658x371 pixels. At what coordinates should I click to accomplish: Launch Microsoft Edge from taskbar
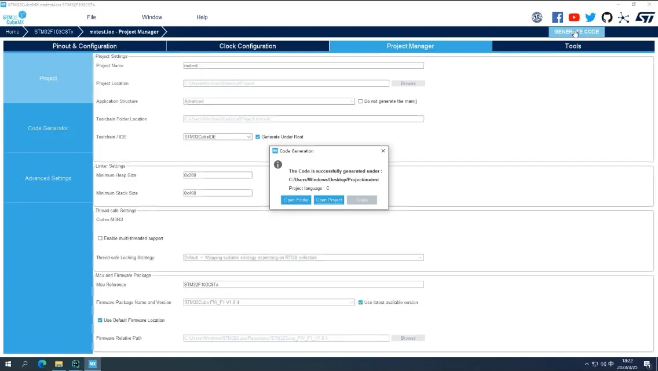click(42, 364)
